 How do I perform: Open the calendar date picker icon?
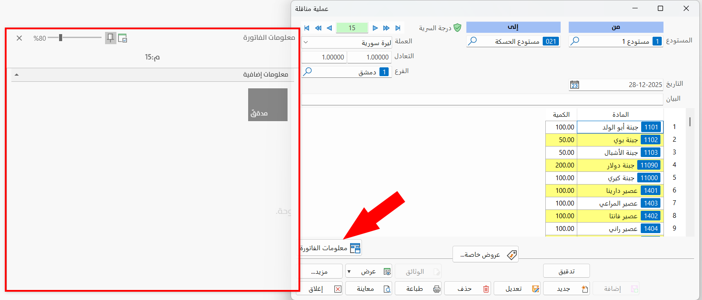point(575,84)
